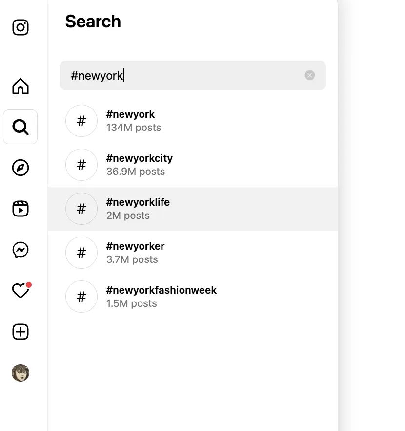Click the hash icon beside #newyorkcity
The height and width of the screenshot is (431, 405).
(81, 165)
